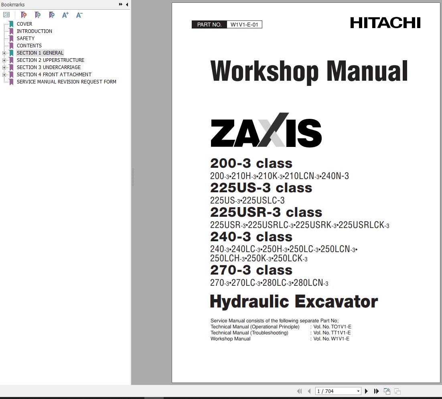Open the CONTENTS bookmark
The width and height of the screenshot is (442, 399).
click(x=29, y=46)
